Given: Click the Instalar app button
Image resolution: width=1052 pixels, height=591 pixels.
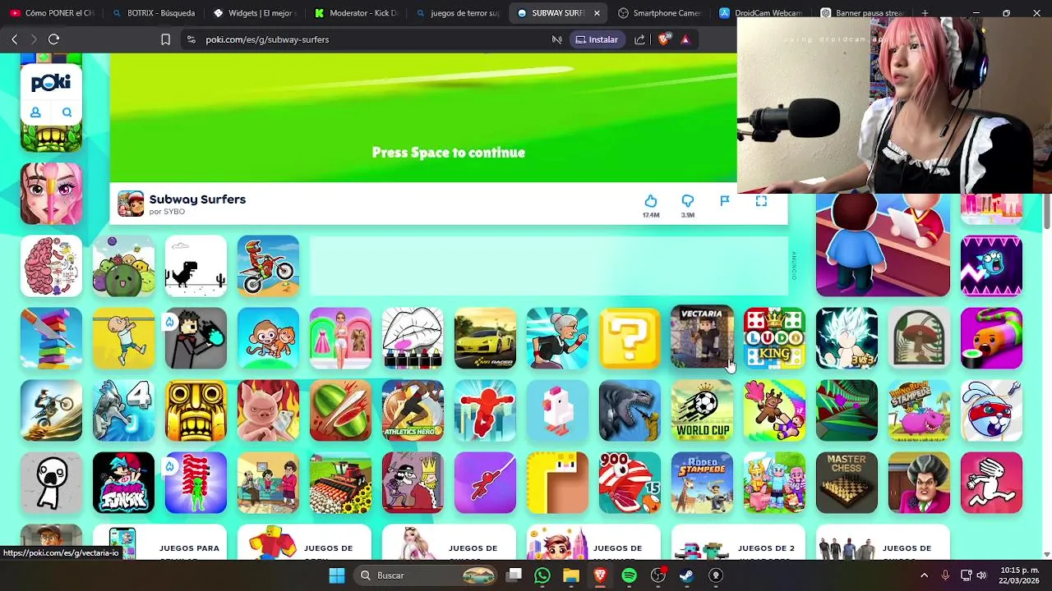Looking at the screenshot, I should pyautogui.click(x=597, y=39).
